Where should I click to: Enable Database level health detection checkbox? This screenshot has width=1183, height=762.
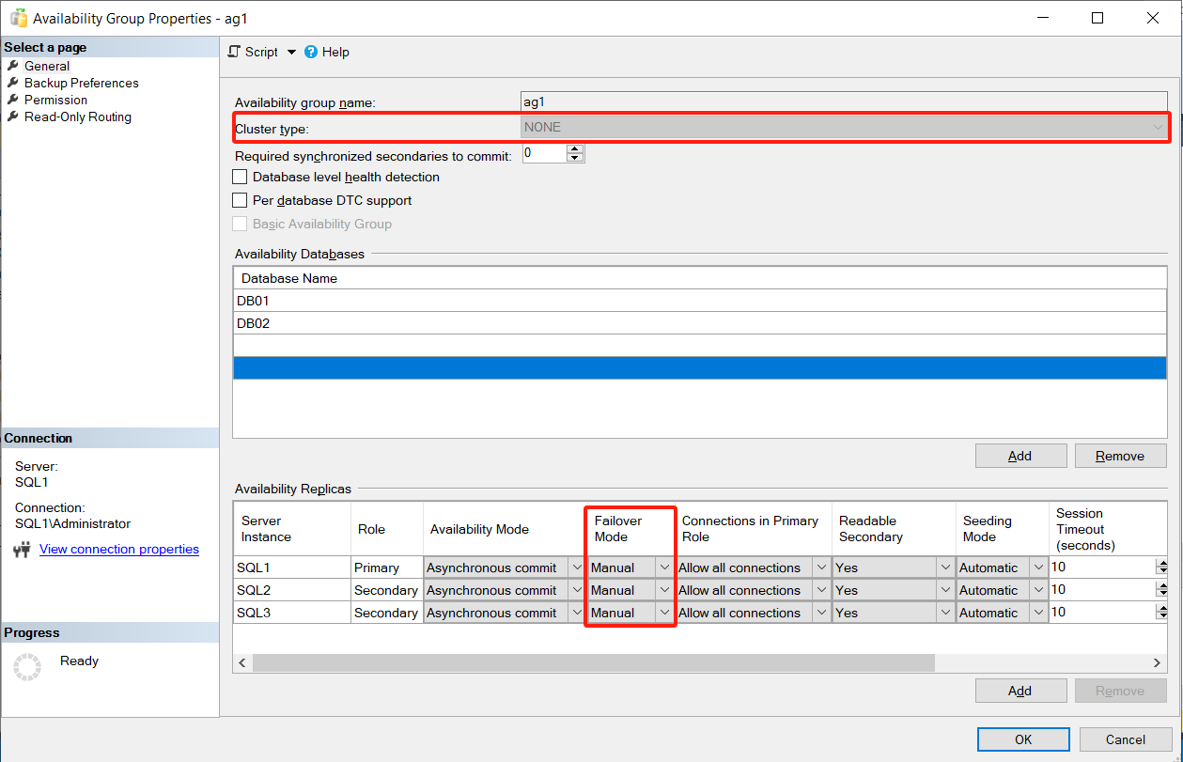pos(240,177)
